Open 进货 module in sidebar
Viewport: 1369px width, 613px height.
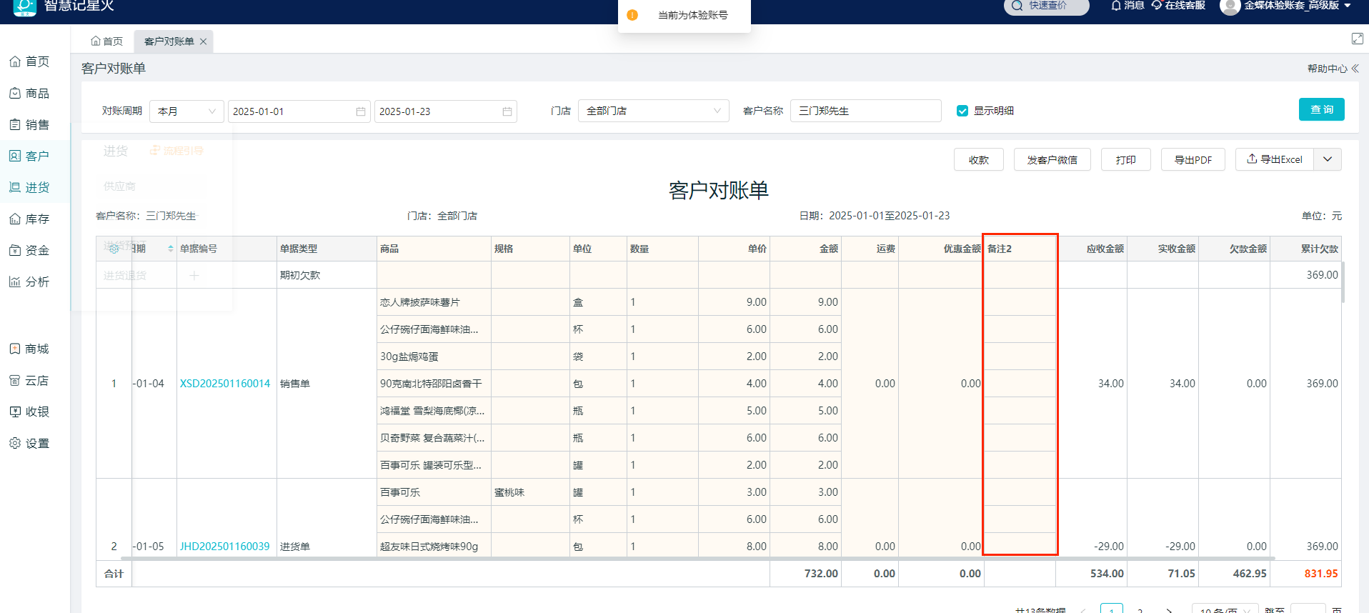(x=29, y=187)
